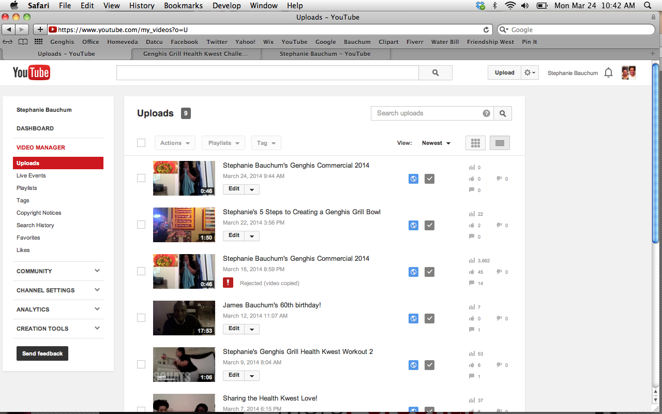Viewport: 662px width, 414px height.
Task: Click public globe icon for 5 Steps video
Action: [x=413, y=225]
